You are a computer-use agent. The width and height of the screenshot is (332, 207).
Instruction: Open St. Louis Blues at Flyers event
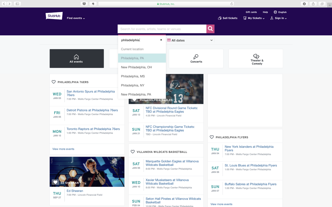coord(251,165)
